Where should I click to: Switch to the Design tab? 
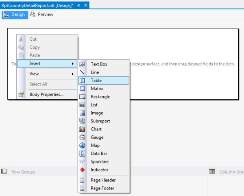pyautogui.click(x=15, y=15)
